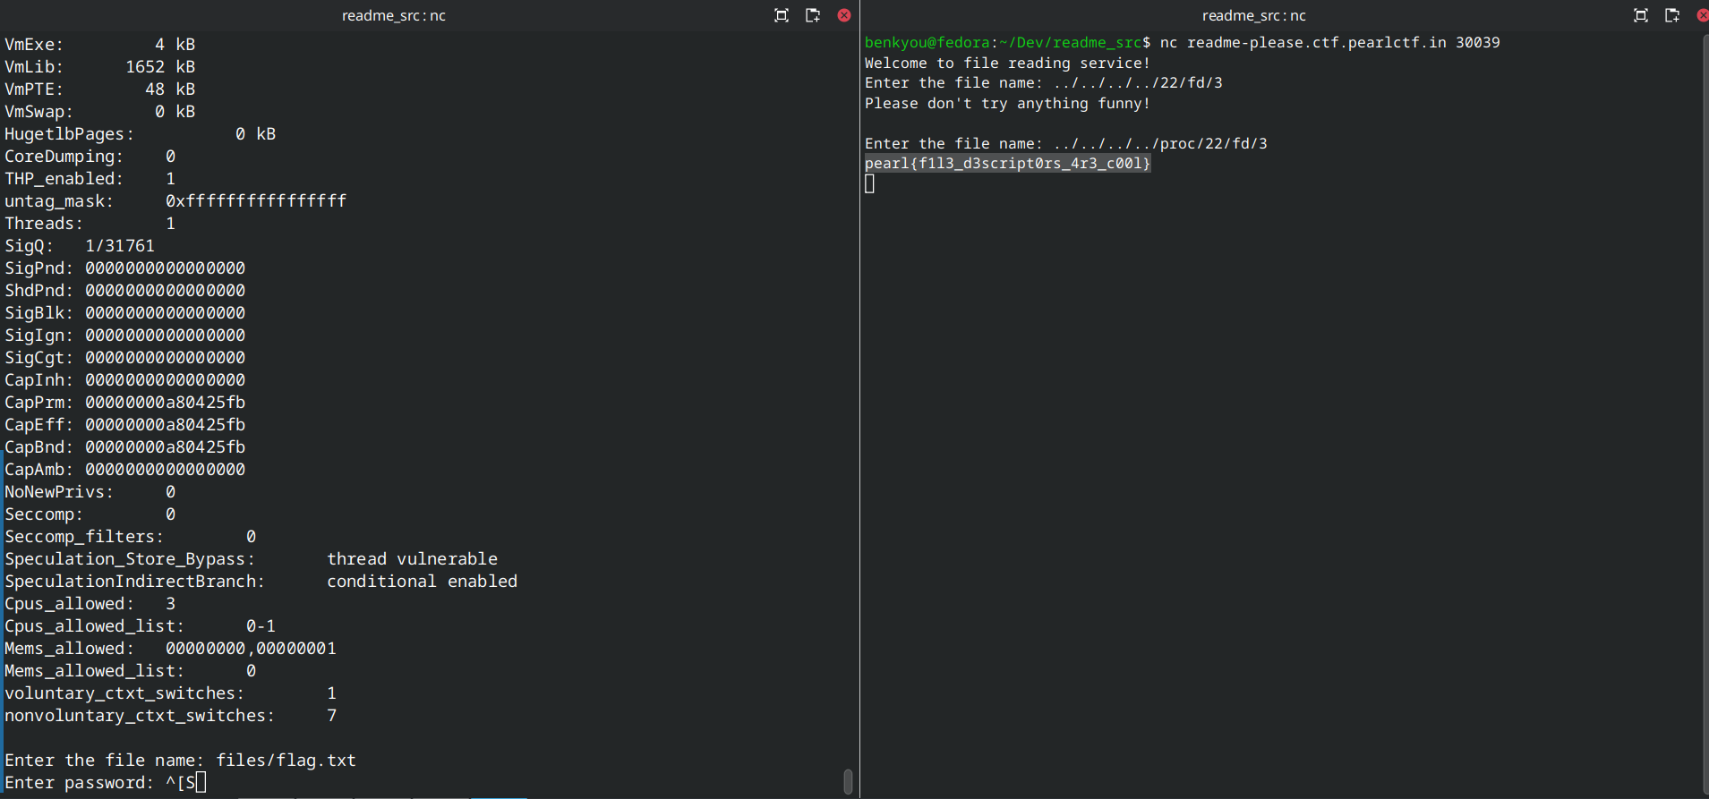Click the SigQ 1/31761 line
The image size is (1709, 799).
click(80, 246)
